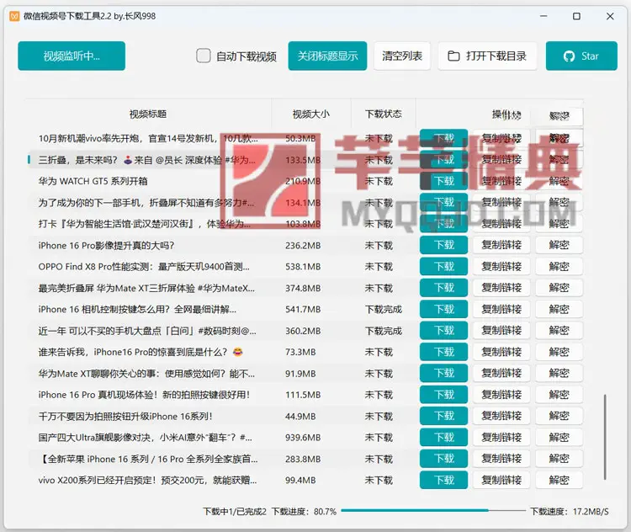Click the GitHub Star button
The height and width of the screenshot is (532, 631).
(581, 56)
